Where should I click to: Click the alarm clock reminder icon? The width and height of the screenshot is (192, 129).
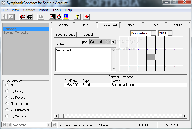(x=59, y=17)
